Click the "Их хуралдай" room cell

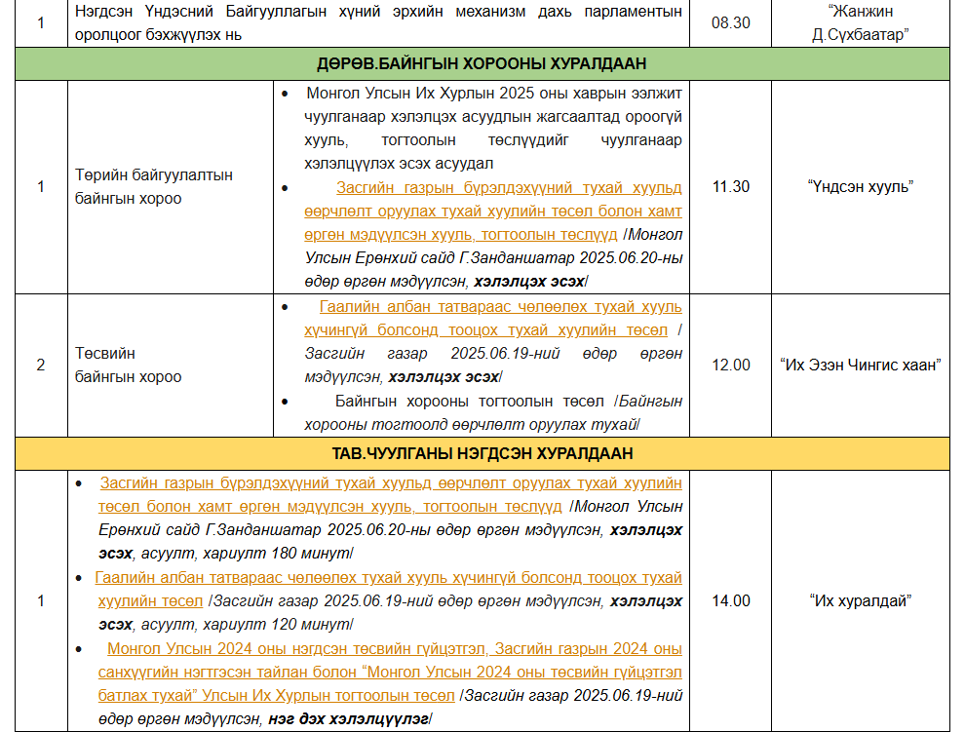[x=860, y=600]
